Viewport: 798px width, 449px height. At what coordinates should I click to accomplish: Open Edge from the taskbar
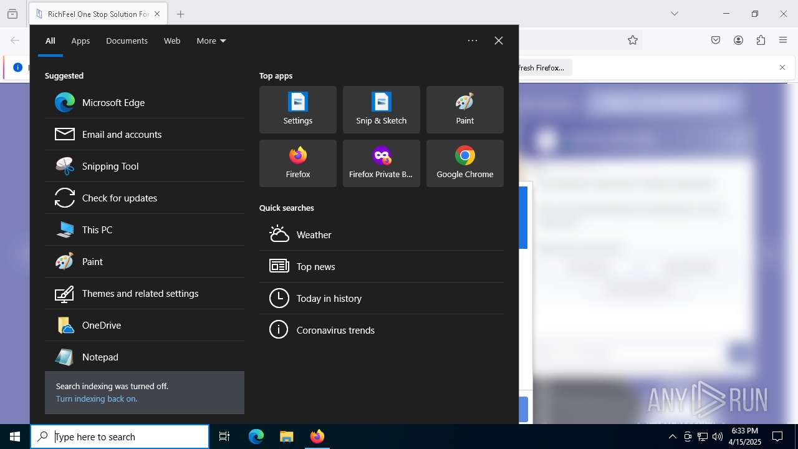pos(256,437)
